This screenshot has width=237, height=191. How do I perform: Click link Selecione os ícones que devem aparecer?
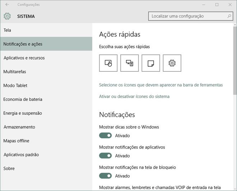[x=161, y=85]
